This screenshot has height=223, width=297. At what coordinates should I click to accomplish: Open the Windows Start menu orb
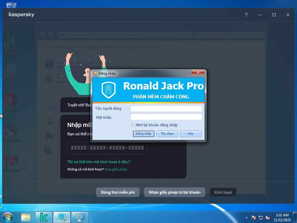8,217
